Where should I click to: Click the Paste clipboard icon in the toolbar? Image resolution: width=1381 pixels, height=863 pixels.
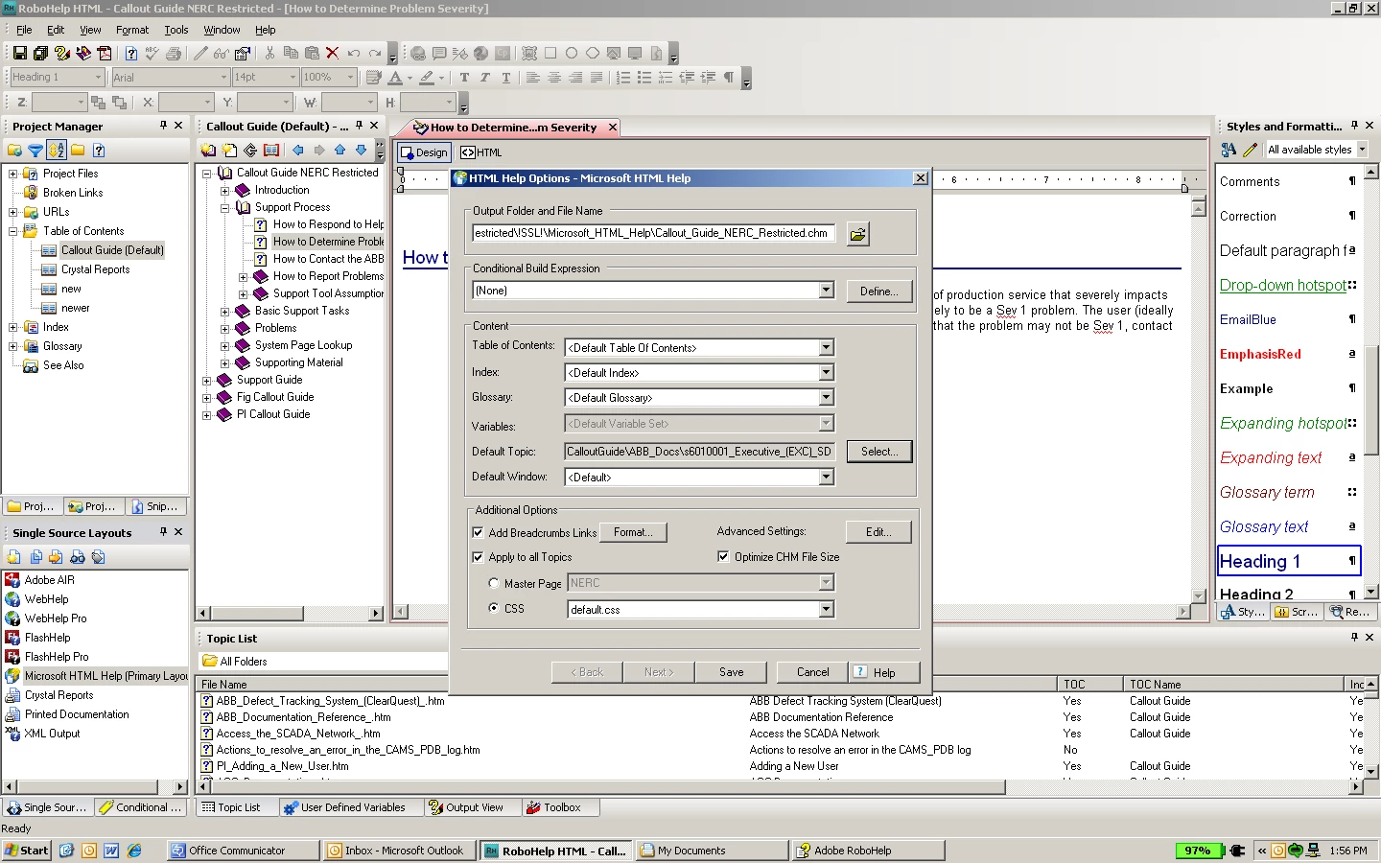pos(312,53)
